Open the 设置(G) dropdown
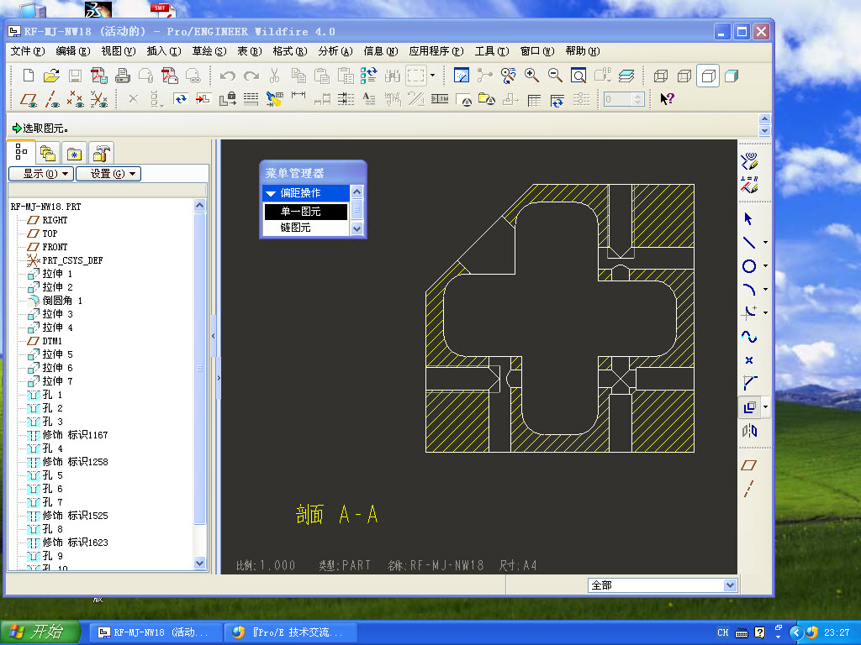Viewport: 861px width, 645px height. 108,174
